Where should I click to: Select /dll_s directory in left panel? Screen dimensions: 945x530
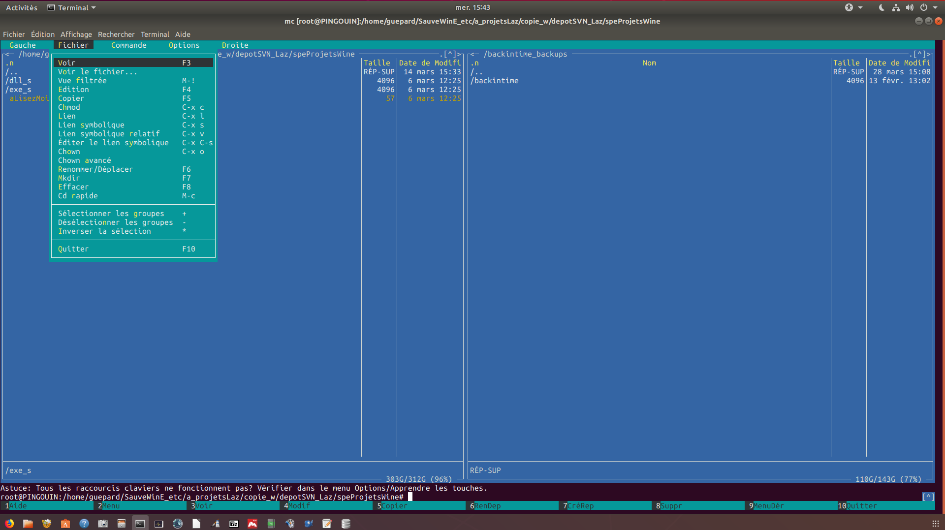coord(19,81)
